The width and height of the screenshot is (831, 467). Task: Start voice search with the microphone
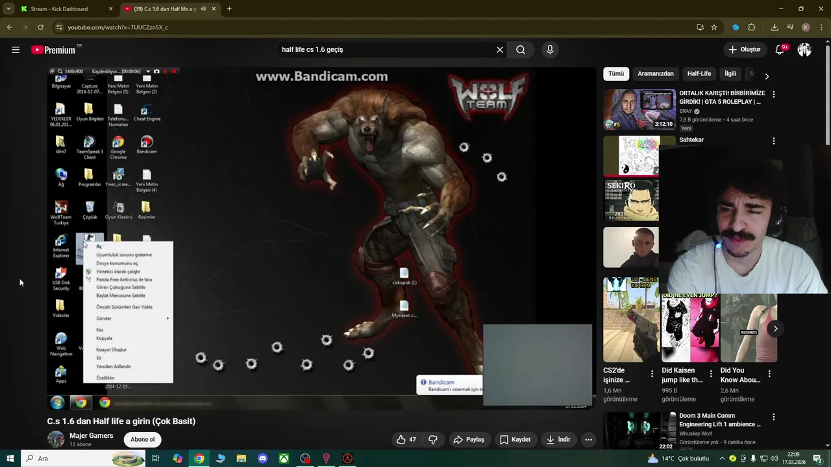point(550,50)
